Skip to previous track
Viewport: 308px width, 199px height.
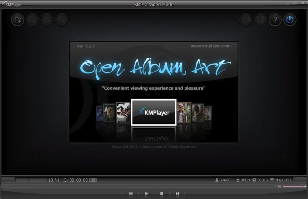click(131, 193)
